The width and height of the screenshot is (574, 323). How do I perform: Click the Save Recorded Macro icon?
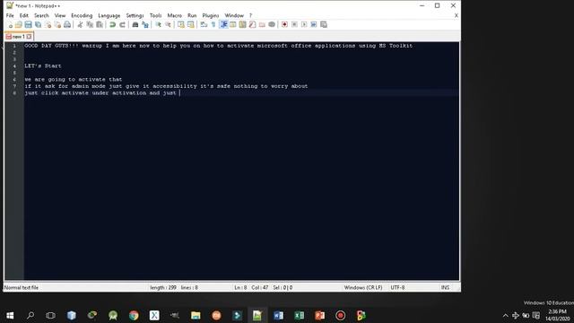[x=324, y=24]
